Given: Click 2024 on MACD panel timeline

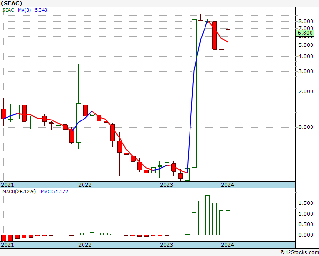Looking at the screenshot, I should 228,245.
